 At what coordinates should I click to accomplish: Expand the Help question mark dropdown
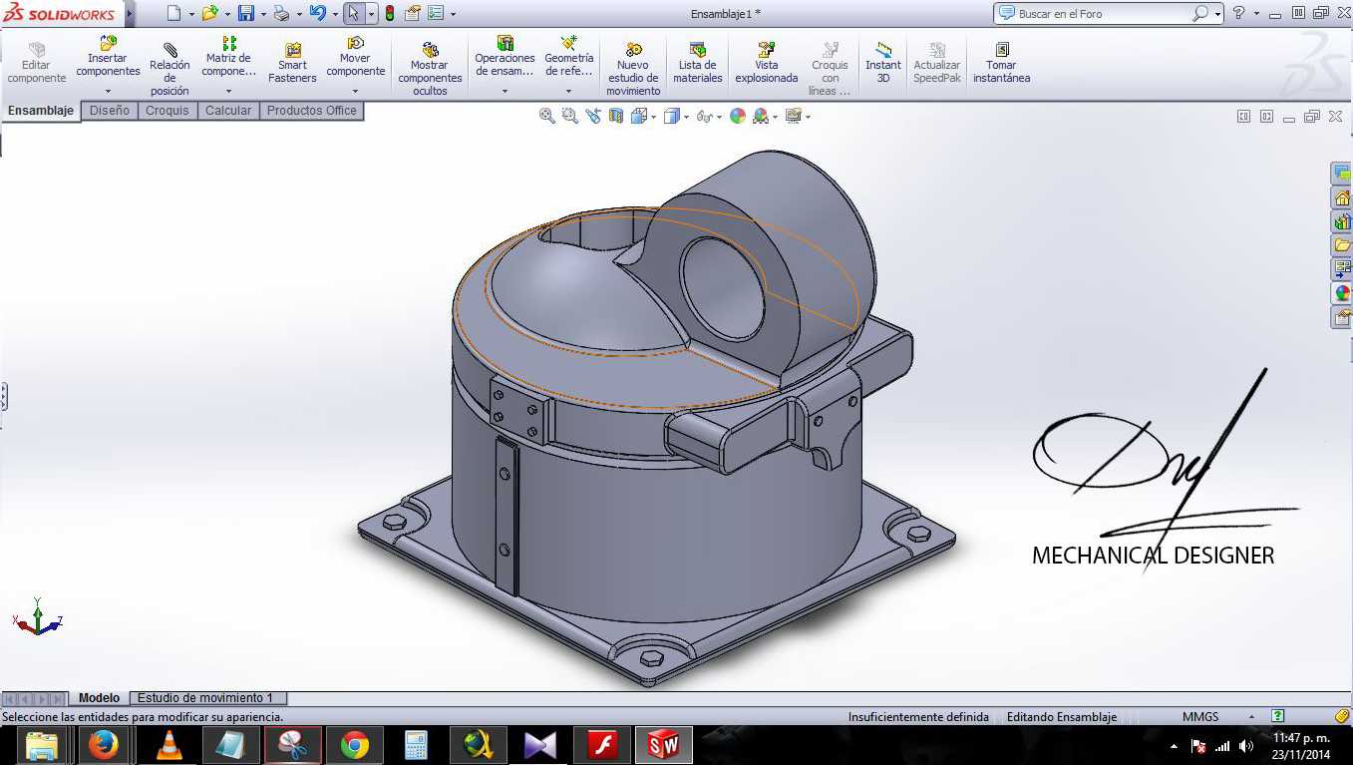(1256, 14)
